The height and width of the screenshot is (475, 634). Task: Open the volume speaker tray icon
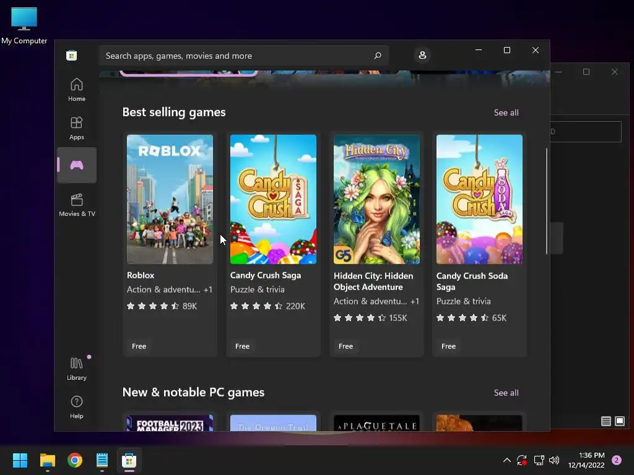click(x=554, y=460)
